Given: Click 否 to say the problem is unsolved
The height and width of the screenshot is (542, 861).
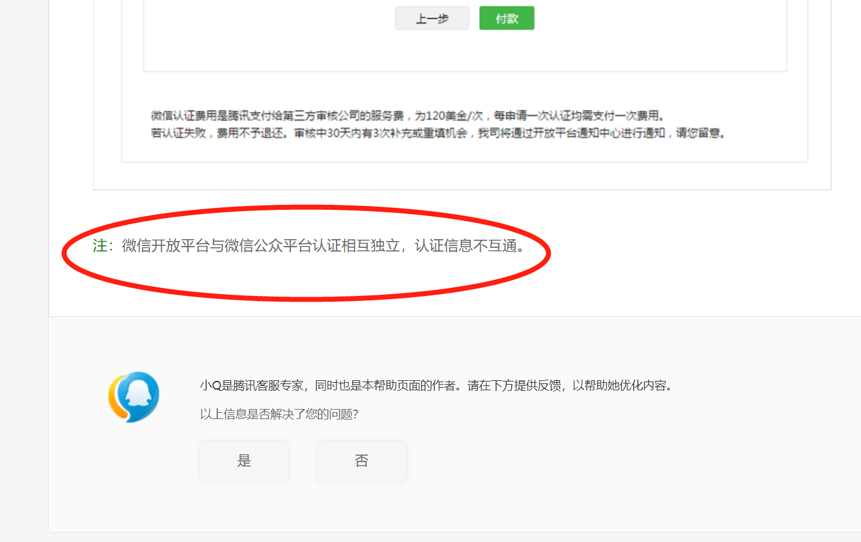Looking at the screenshot, I should [362, 461].
